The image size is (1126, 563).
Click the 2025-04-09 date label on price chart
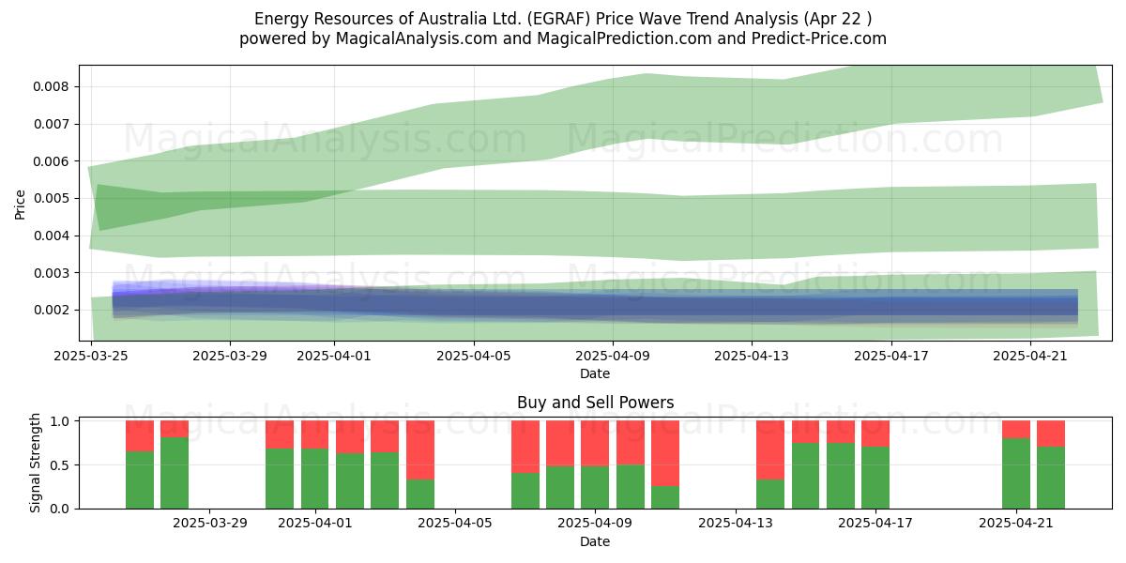pos(613,356)
